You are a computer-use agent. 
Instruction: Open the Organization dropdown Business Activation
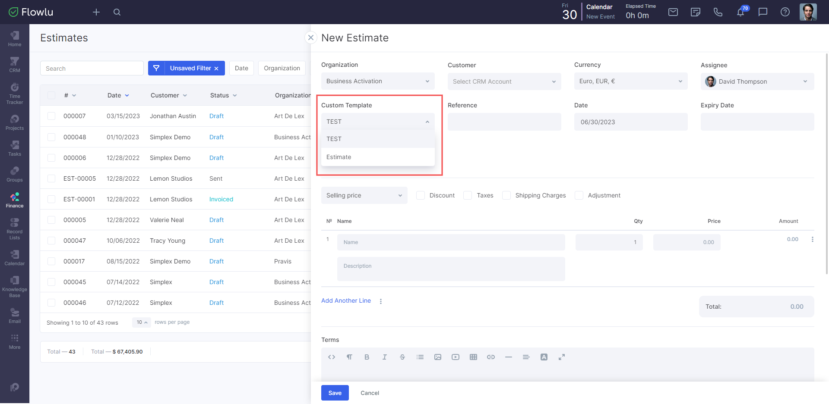click(x=378, y=81)
